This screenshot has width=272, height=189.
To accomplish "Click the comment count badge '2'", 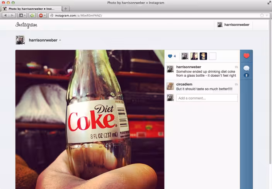I will (x=246, y=75).
